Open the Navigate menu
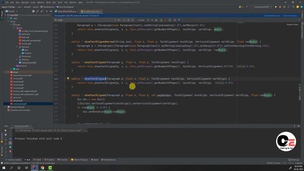 click(25, 2)
